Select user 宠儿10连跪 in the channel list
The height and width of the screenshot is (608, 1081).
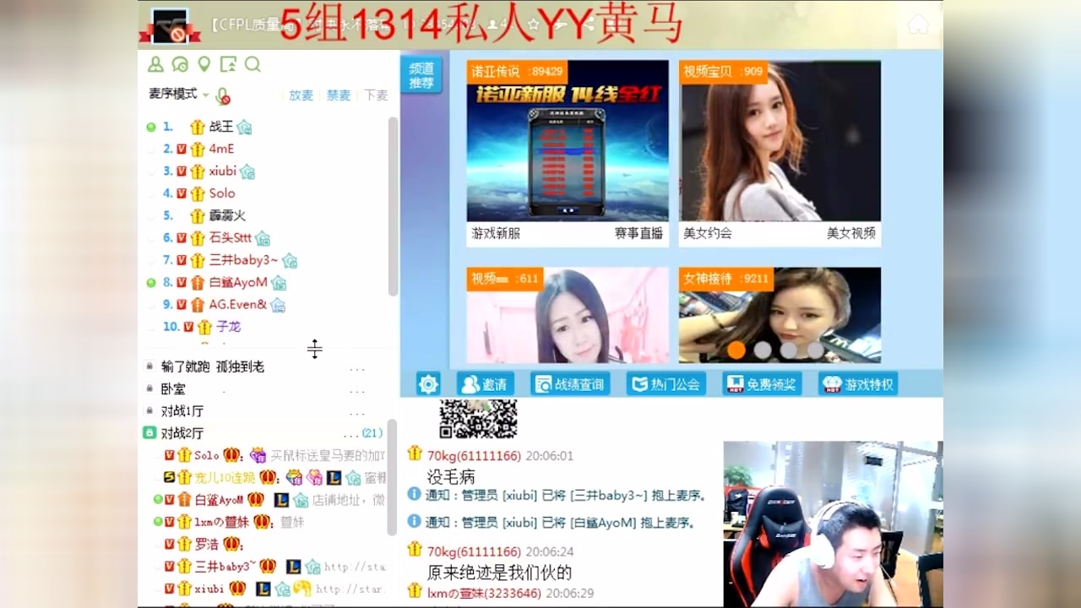coord(225,477)
